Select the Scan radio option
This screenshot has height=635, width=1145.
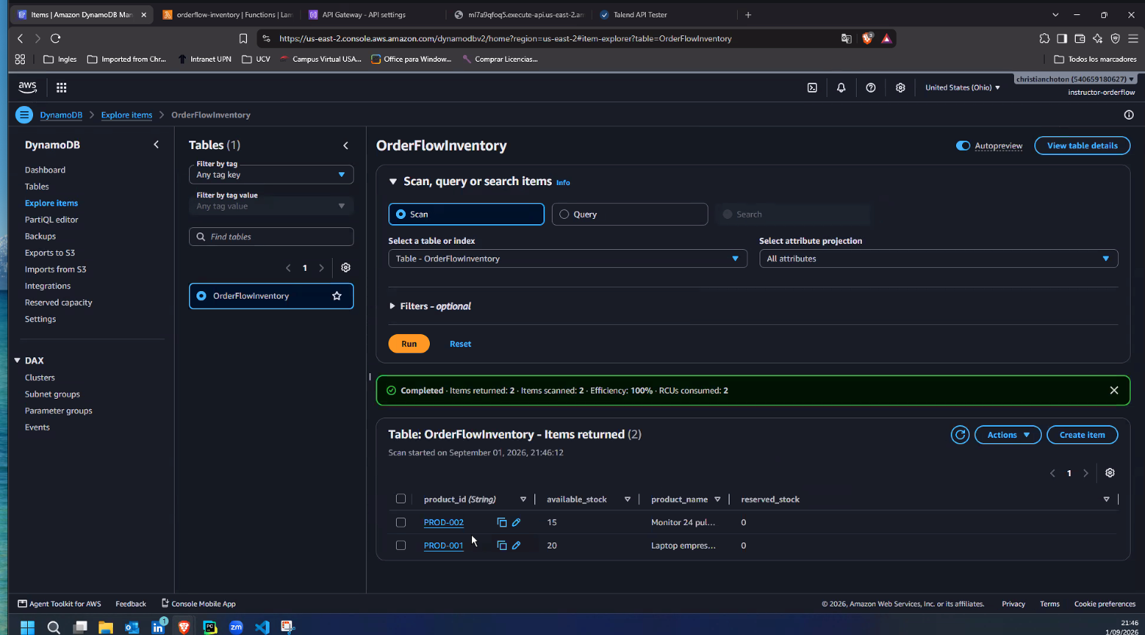click(x=466, y=214)
